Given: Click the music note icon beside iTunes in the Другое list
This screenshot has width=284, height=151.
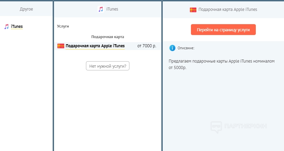Looking at the screenshot, I should 6,26.
